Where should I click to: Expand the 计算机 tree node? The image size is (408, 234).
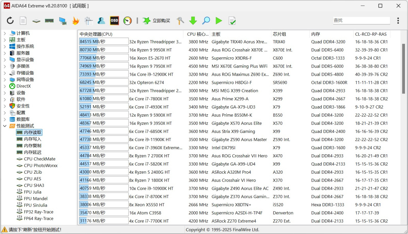click(5, 33)
